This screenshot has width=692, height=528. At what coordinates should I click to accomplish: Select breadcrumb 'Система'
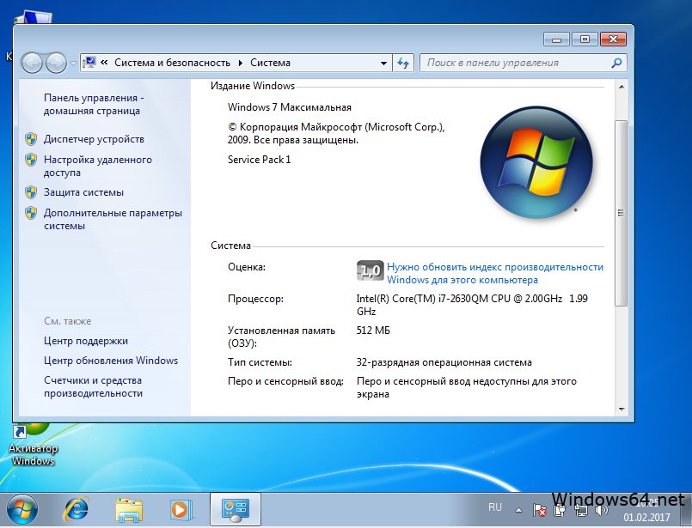tap(270, 63)
